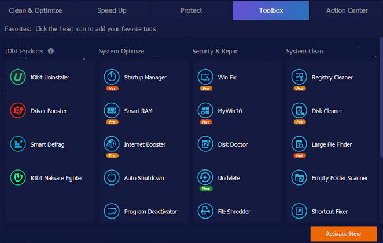383x243 pixels.
Task: Click the Startup Manager icon
Action: pyautogui.click(x=112, y=77)
